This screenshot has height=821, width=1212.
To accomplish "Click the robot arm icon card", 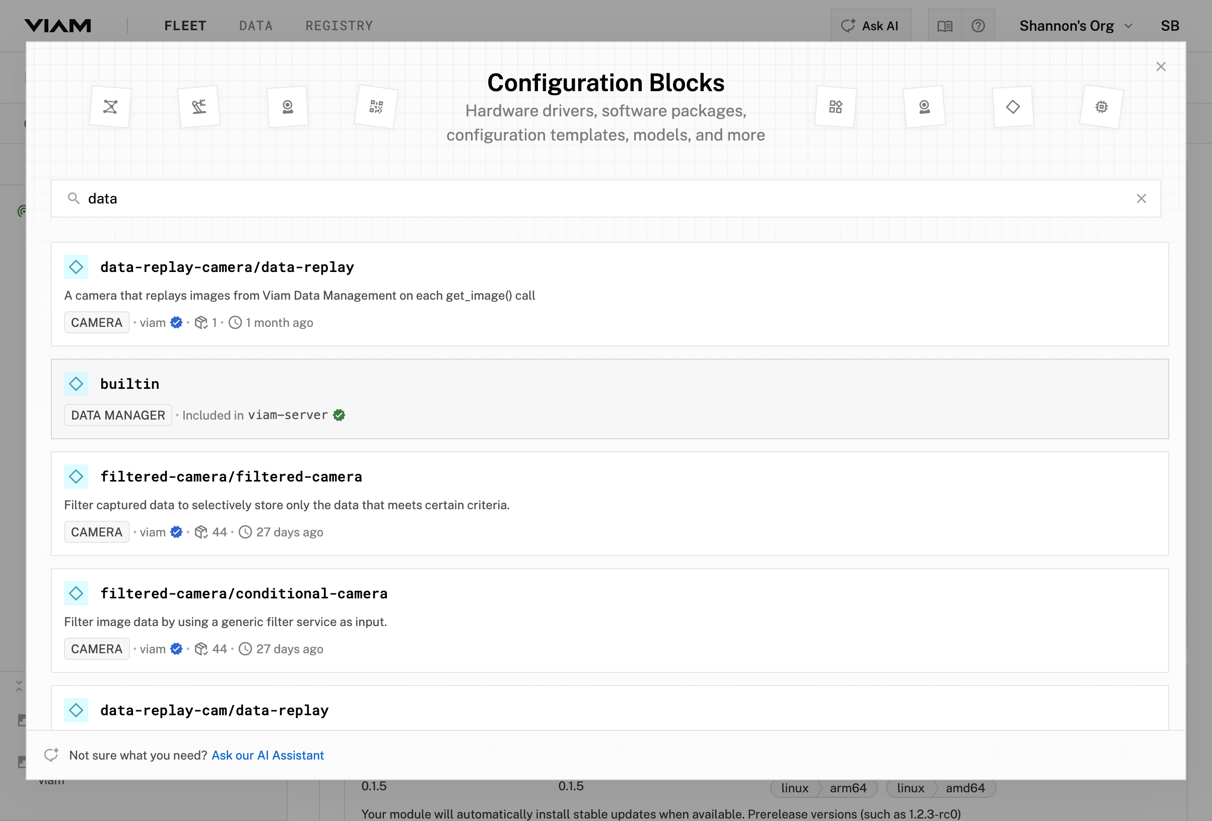I will point(199,106).
